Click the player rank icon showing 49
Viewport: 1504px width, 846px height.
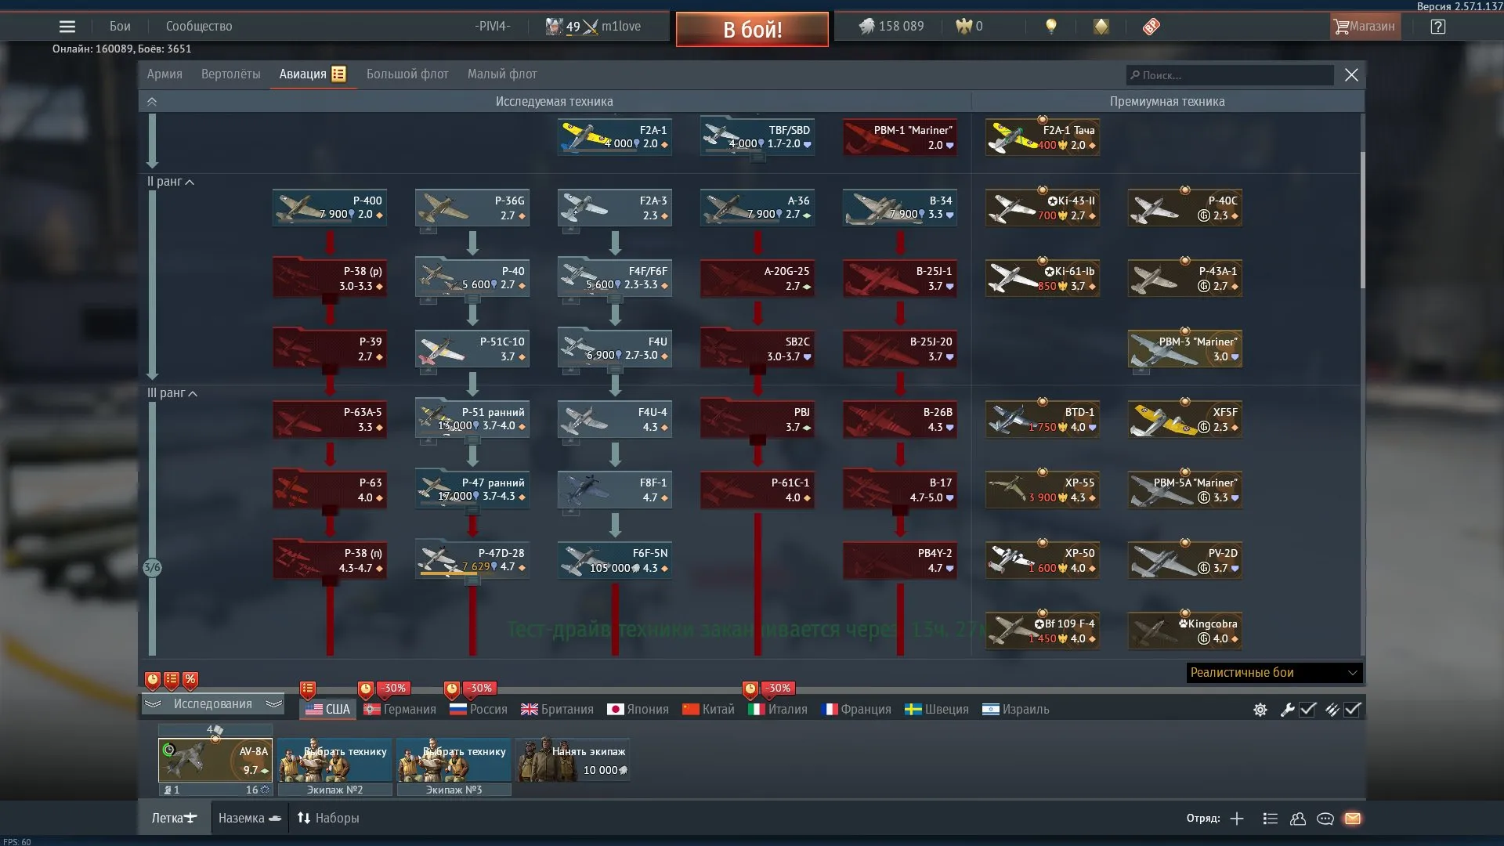coord(554,27)
